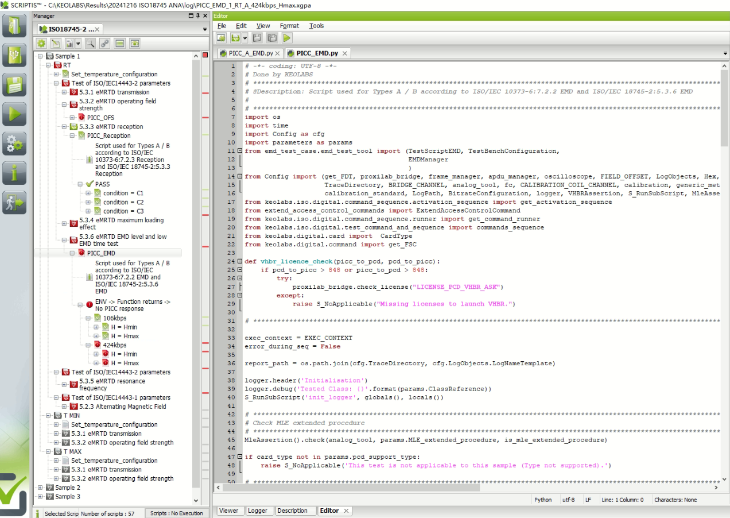Image resolution: width=730 pixels, height=518 pixels.
Task: Open the Format menu
Action: pyautogui.click(x=289, y=26)
